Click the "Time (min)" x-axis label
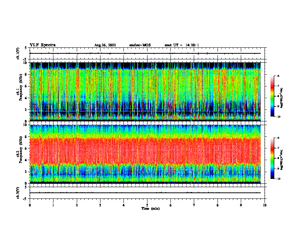Image resolution: width=298 pixels, height=230 pixels. [x=151, y=209]
